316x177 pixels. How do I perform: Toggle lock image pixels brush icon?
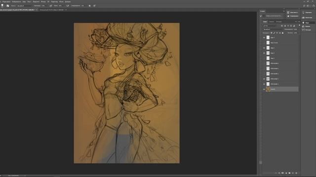[x=274, y=33]
